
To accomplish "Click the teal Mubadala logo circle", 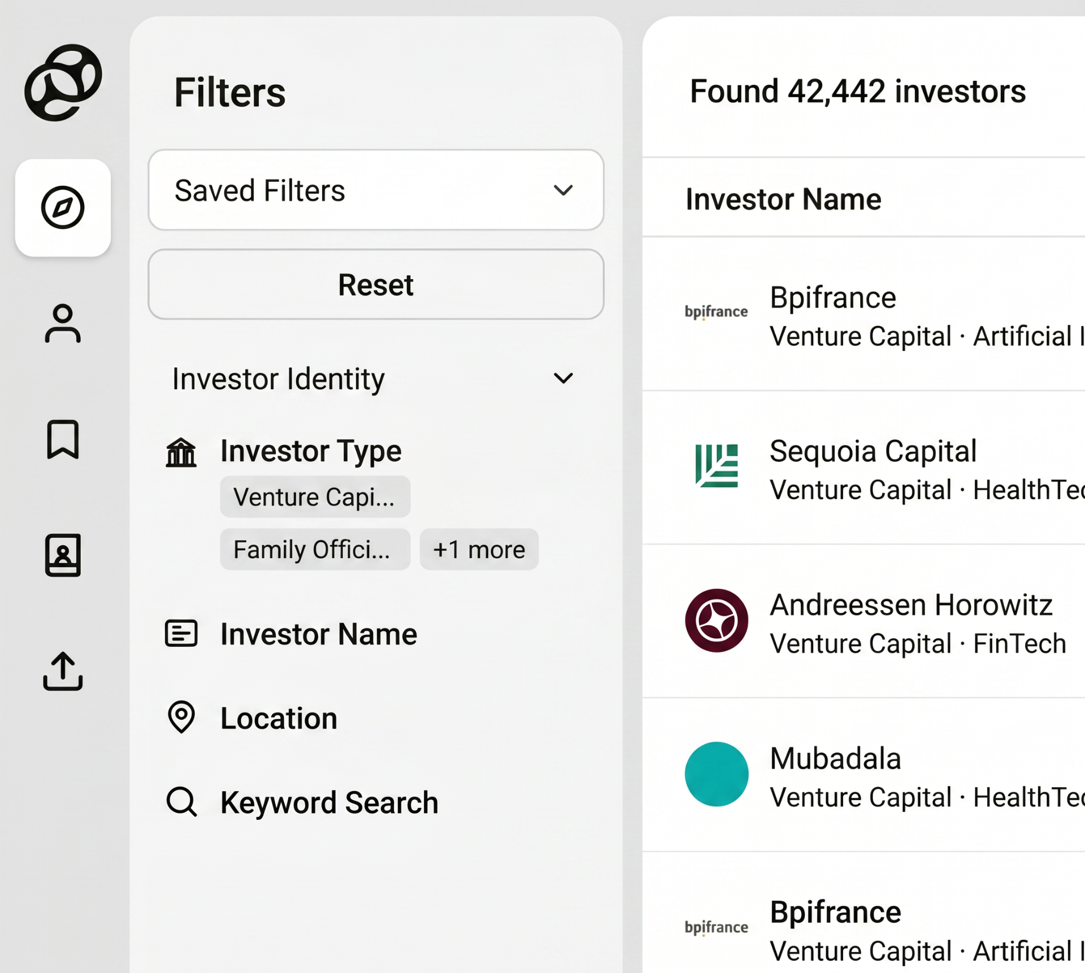I will coord(717,774).
